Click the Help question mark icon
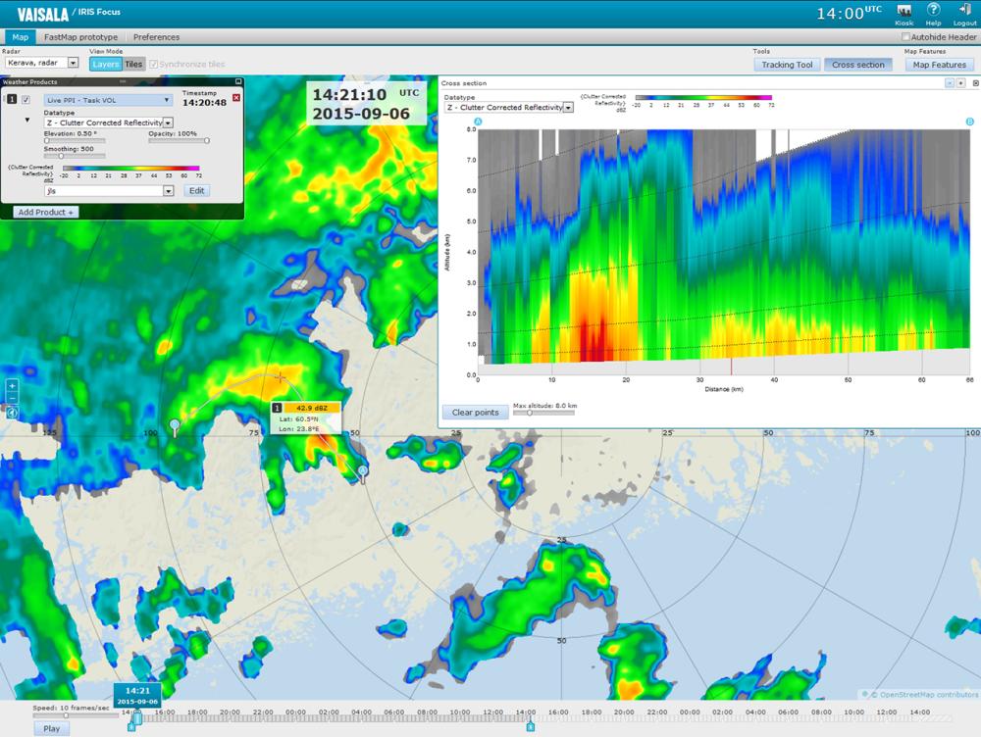This screenshot has height=737, width=981. (x=933, y=11)
